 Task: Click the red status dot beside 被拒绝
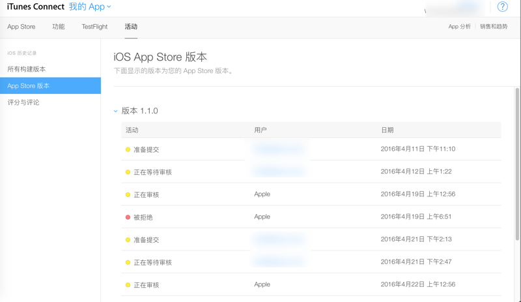[128, 217]
